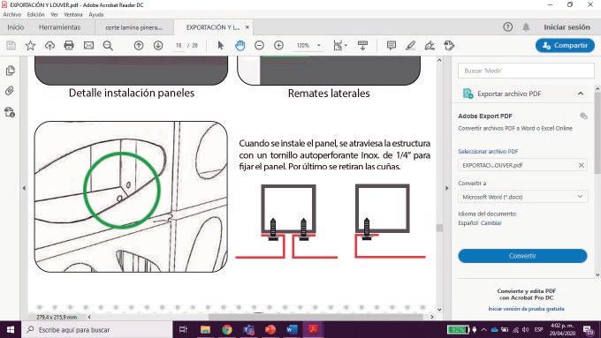This screenshot has height=338, width=601.
Task: Switch to the arrow selection tool
Action: point(220,46)
